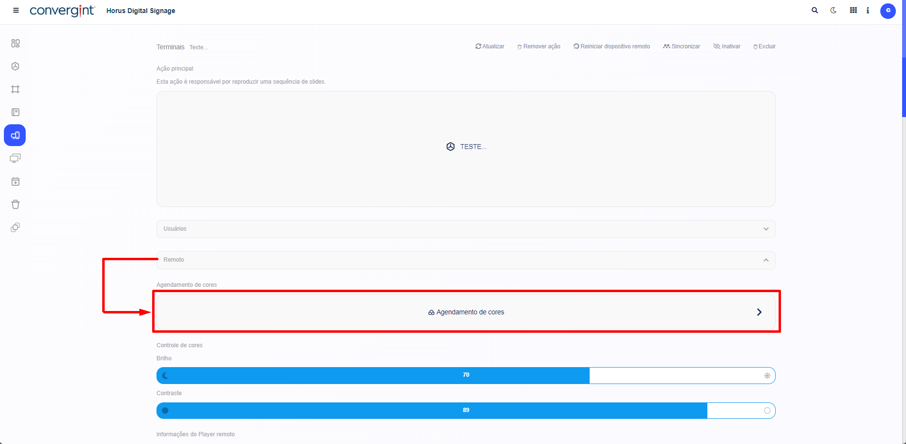Toggle dark mode moon icon
Image resolution: width=906 pixels, height=444 pixels.
(833, 10)
